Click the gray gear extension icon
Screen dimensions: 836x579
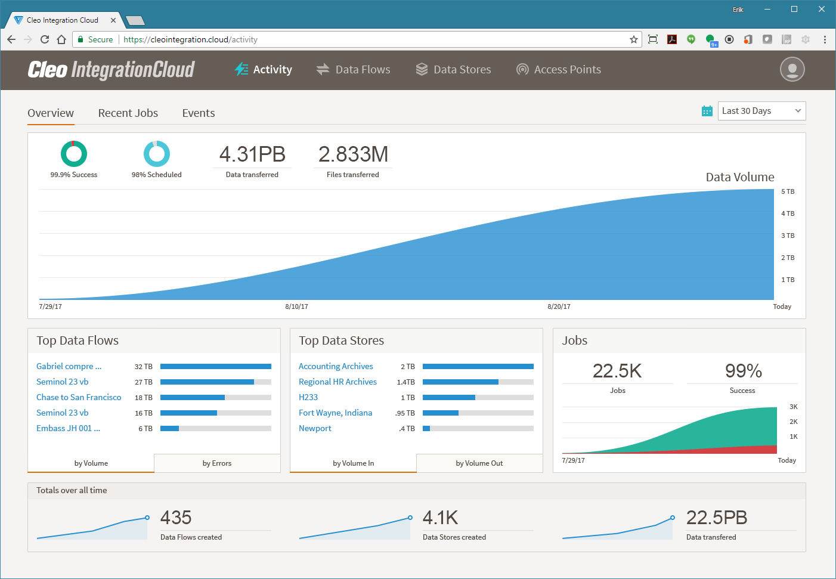[806, 39]
